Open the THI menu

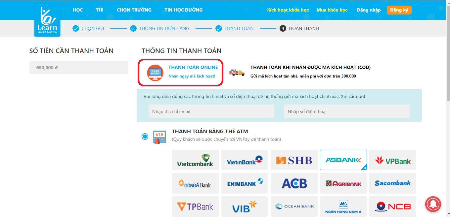pyautogui.click(x=100, y=10)
